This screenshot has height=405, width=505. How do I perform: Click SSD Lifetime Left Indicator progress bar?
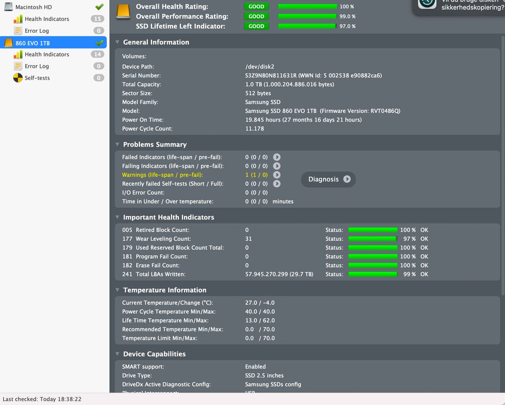tap(307, 26)
